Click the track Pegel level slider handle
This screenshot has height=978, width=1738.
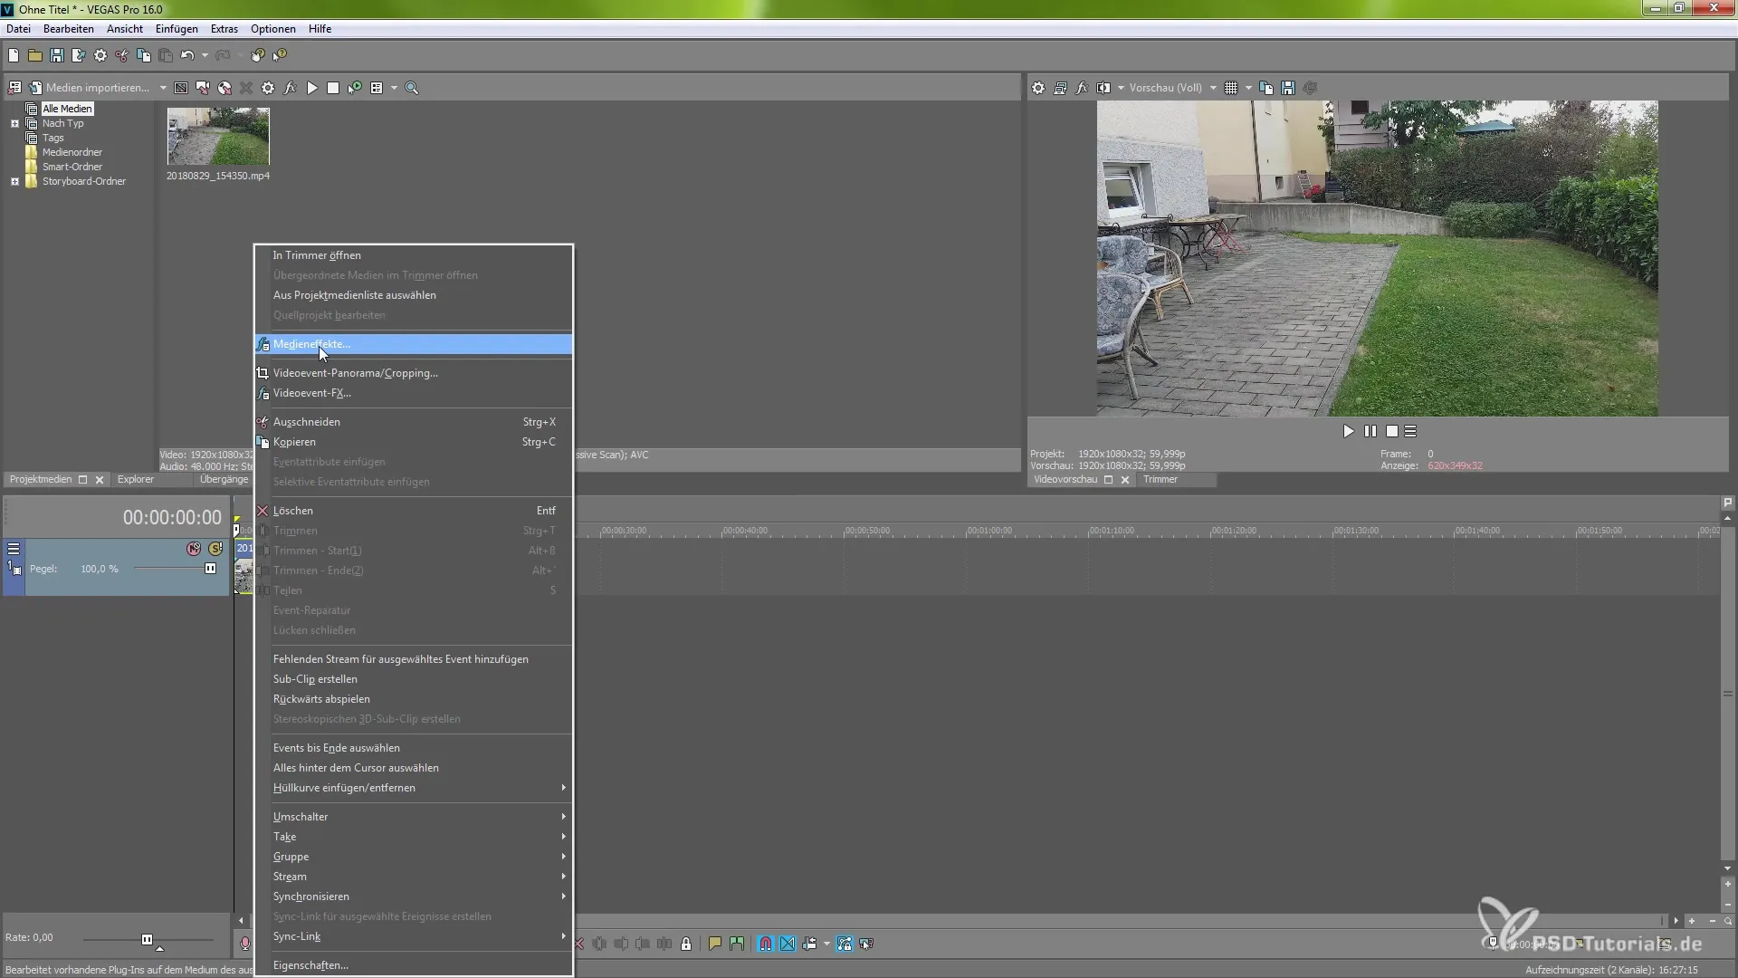(210, 569)
